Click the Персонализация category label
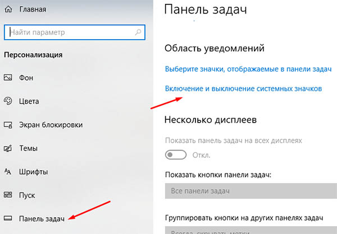Image resolution: width=337 pixels, height=234 pixels. 33,55
